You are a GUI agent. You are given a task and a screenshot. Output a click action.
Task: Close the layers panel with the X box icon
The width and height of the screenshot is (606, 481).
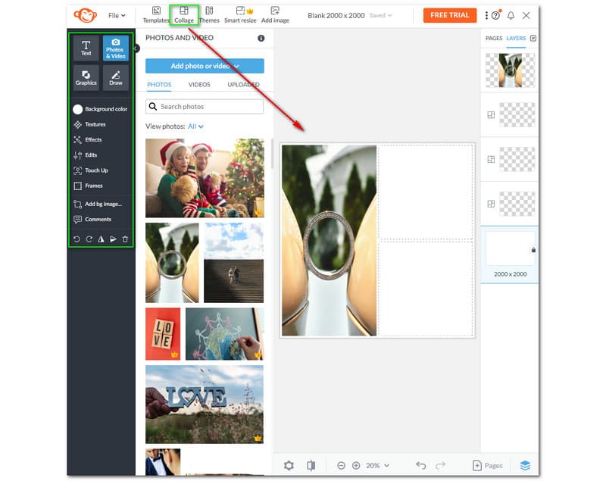[x=533, y=38]
